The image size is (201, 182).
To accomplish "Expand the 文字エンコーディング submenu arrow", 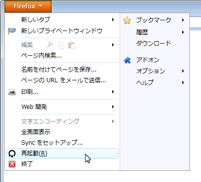I will pyautogui.click(x=113, y=121).
